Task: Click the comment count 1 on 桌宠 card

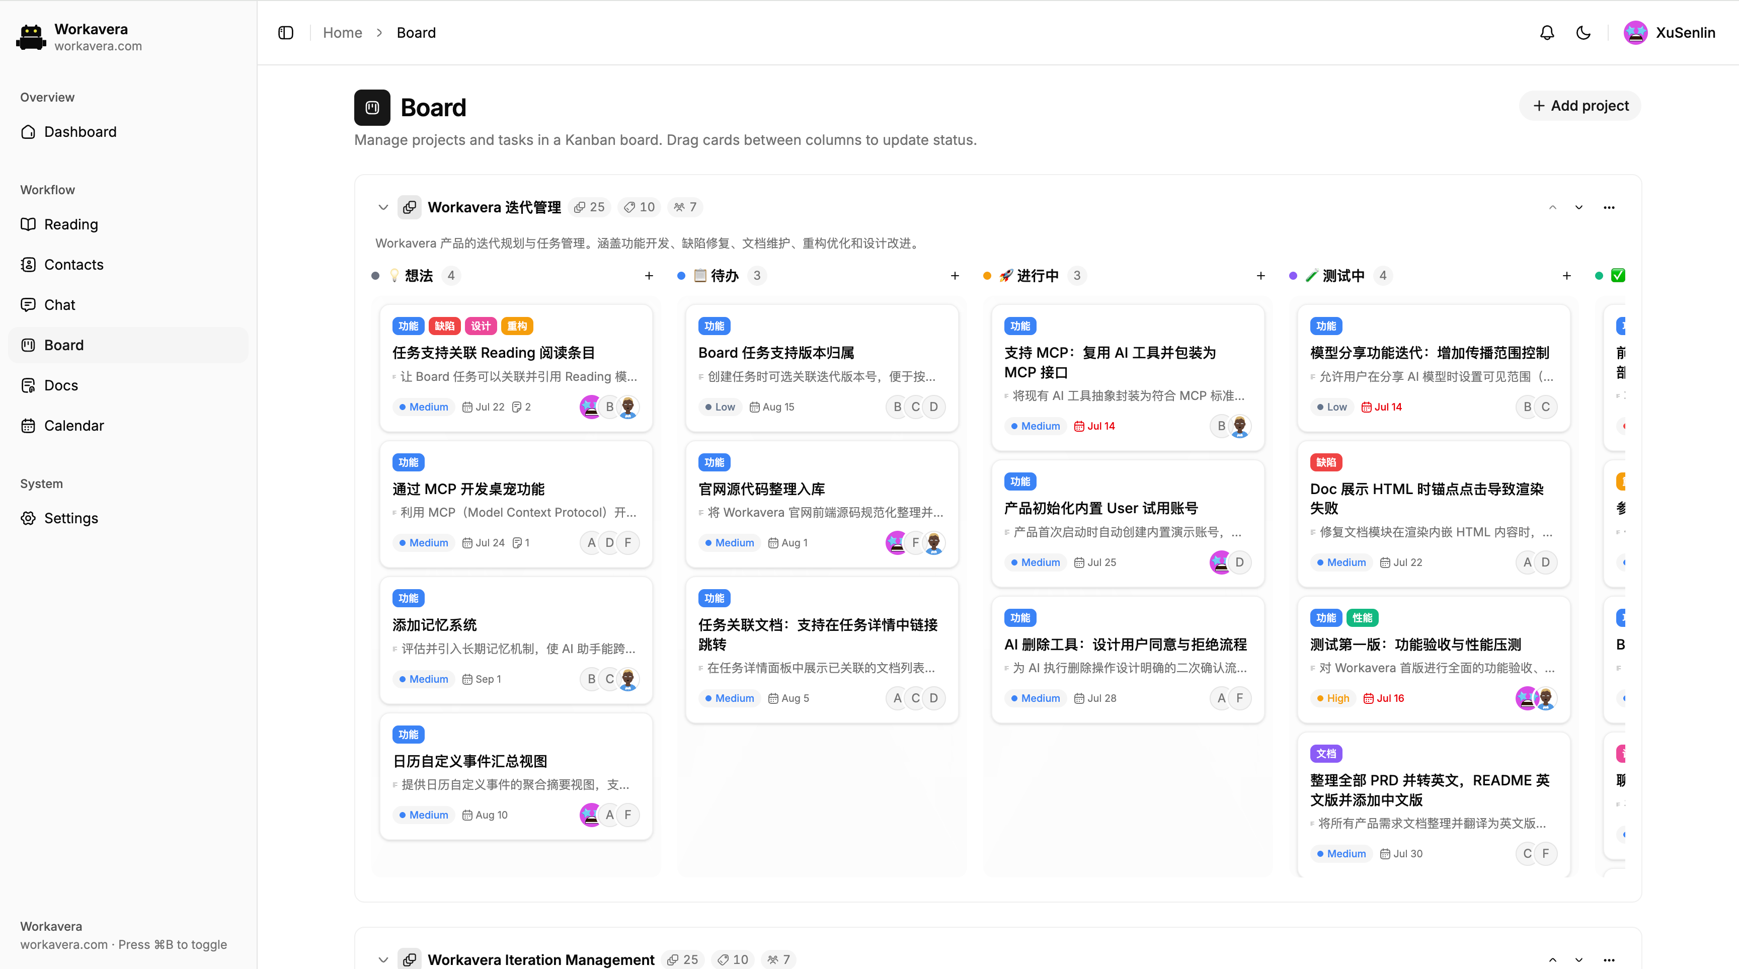Action: (520, 542)
